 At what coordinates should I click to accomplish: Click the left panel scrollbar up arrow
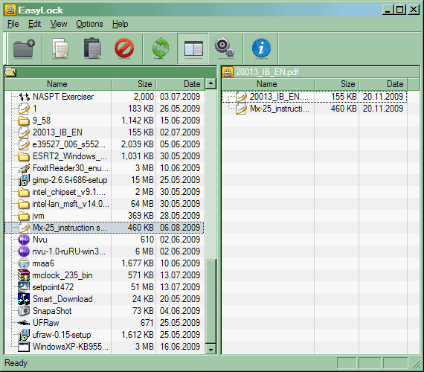(x=211, y=84)
